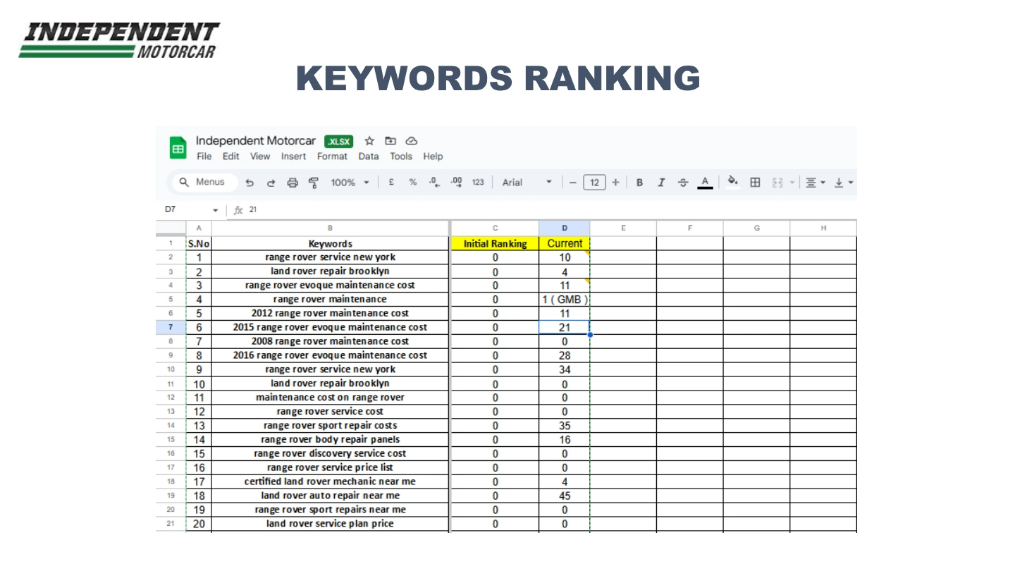Open merge cells dropdown arrow
The image size is (1015, 571).
point(791,183)
